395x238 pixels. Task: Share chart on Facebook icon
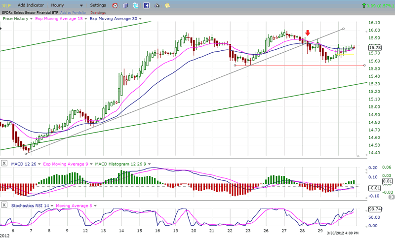[147, 5]
